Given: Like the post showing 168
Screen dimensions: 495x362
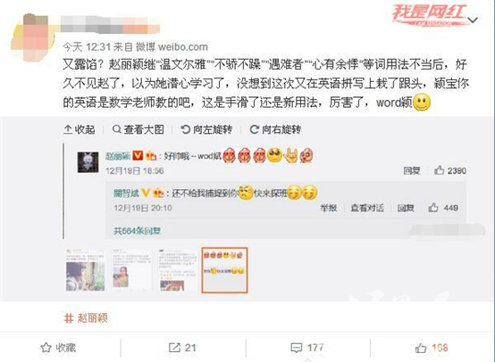Looking at the screenshot, I should point(421,348).
